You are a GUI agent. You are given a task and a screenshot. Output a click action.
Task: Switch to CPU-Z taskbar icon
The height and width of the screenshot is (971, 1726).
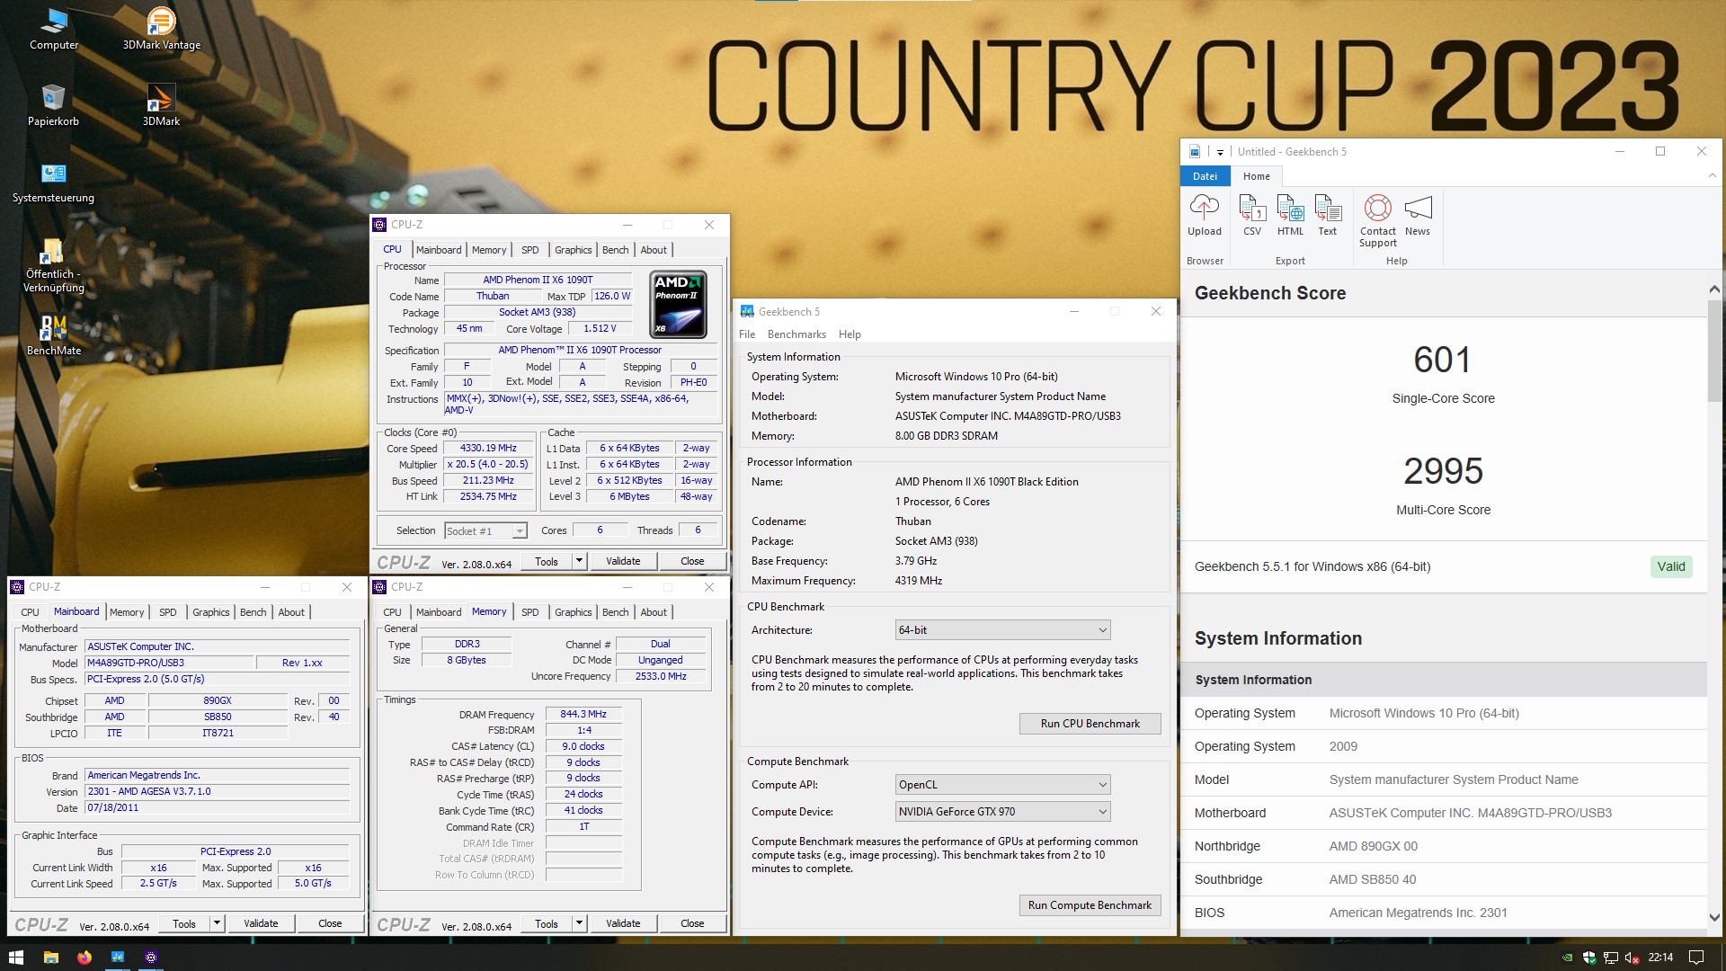pyautogui.click(x=151, y=958)
